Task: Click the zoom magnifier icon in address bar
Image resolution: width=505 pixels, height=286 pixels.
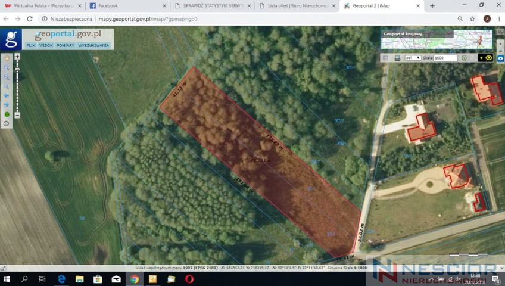Action: point(460,19)
